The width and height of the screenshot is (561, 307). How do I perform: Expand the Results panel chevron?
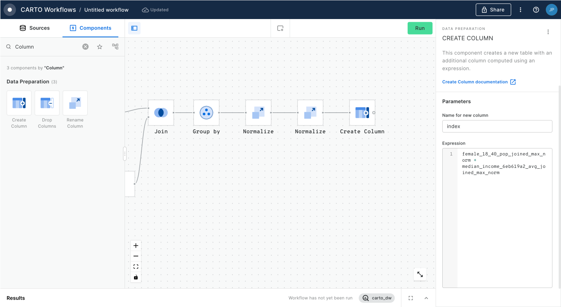point(426,298)
